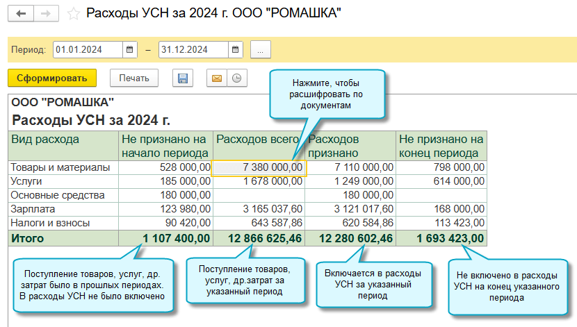Image resolution: width=577 pixels, height=327 pixels.
Task: Click the start date field 01.01.2024
Action: [87, 50]
